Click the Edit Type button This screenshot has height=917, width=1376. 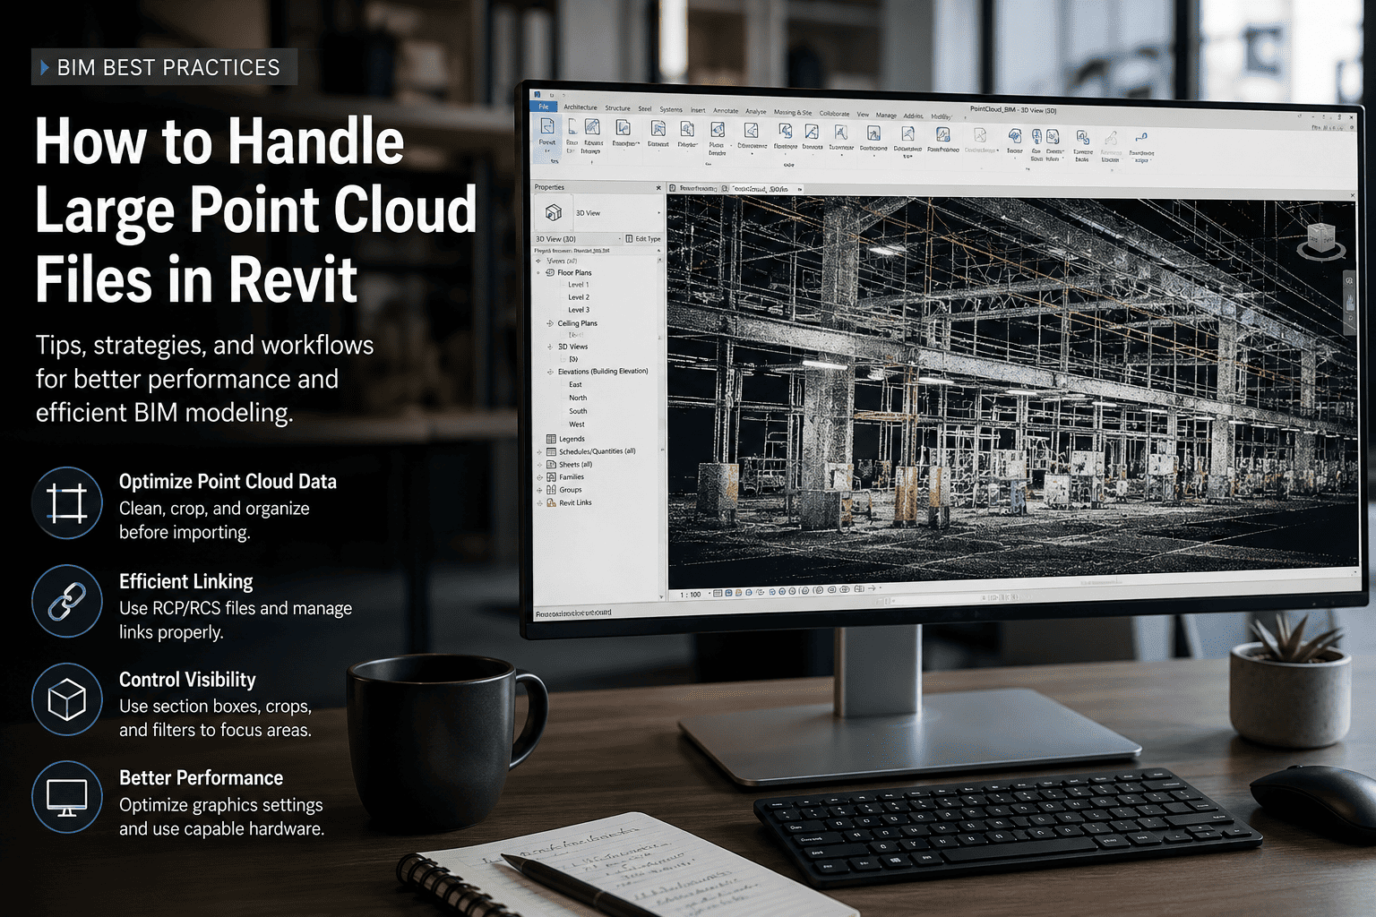click(x=643, y=239)
